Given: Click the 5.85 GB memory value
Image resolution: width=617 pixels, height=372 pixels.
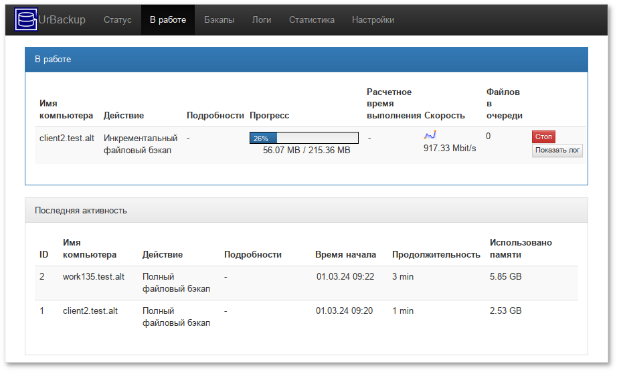Looking at the screenshot, I should click(x=506, y=276).
